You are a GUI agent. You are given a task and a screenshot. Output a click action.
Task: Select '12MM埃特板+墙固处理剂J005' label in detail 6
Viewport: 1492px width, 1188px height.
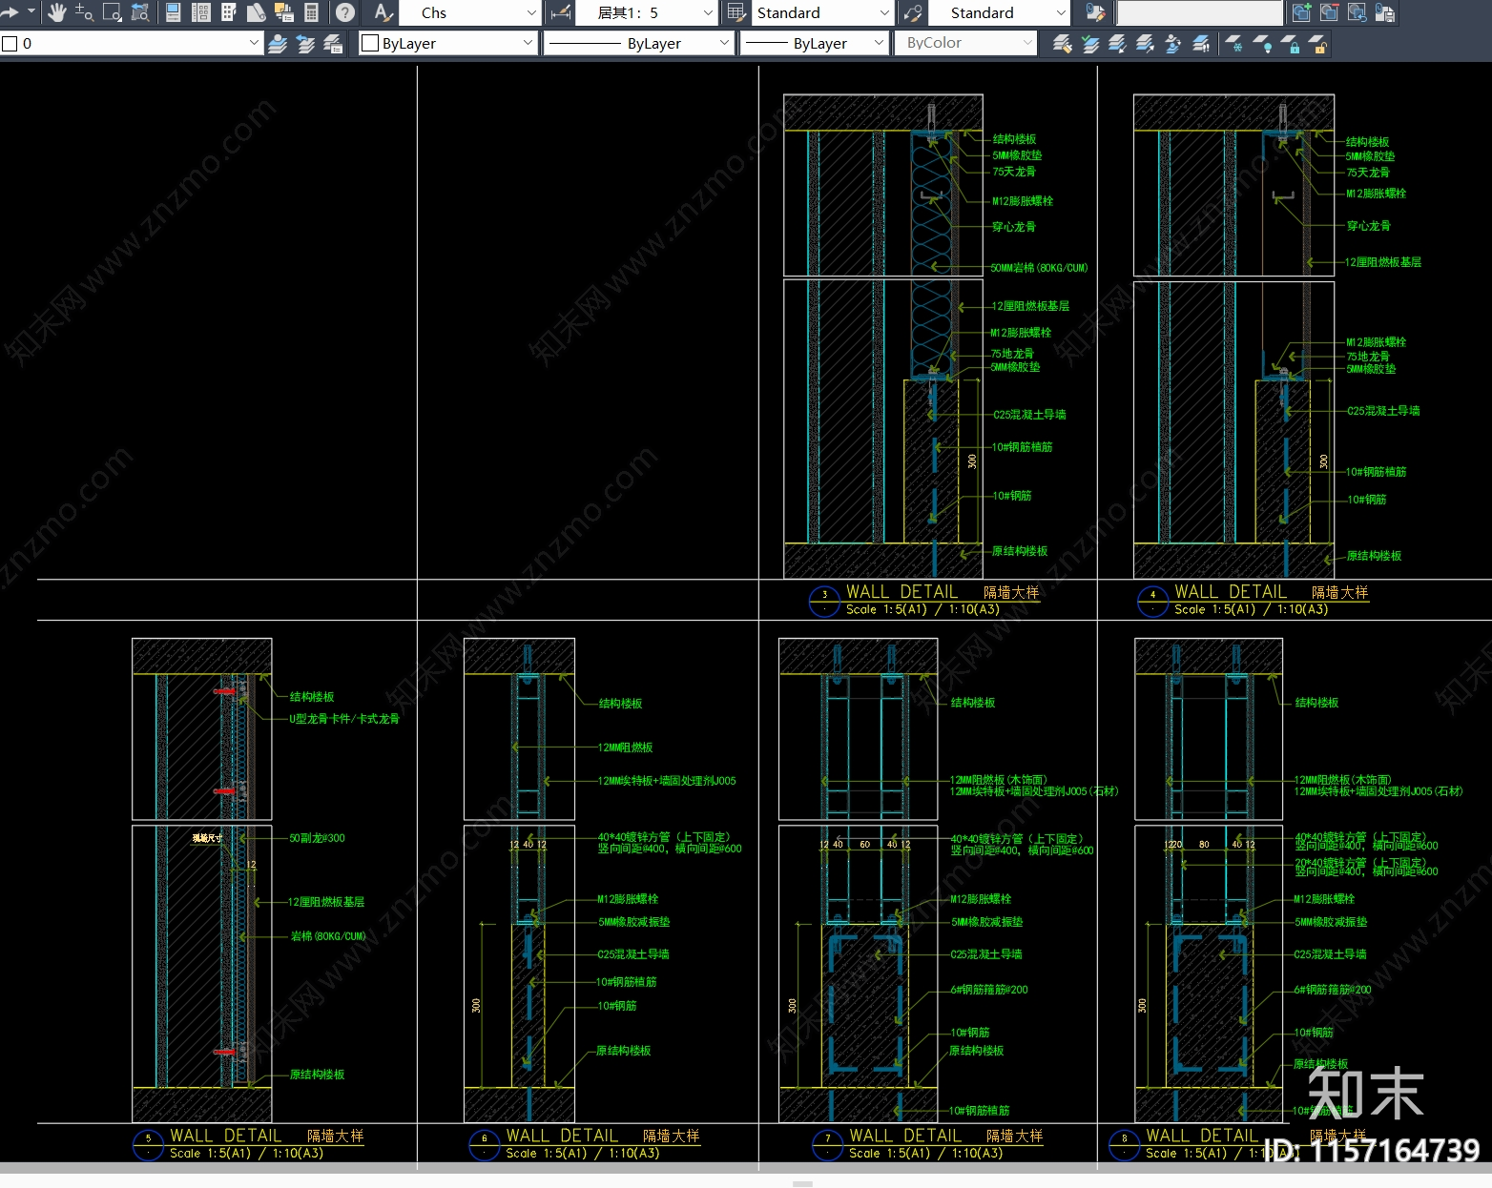pos(667,781)
